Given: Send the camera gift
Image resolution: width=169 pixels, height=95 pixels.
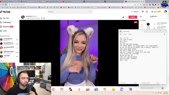Looking at the screenshot, I should (96, 89).
